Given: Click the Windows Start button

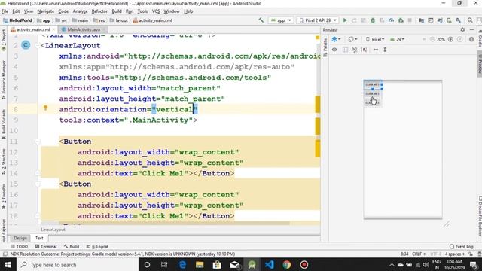Looking at the screenshot, I should (8, 264).
